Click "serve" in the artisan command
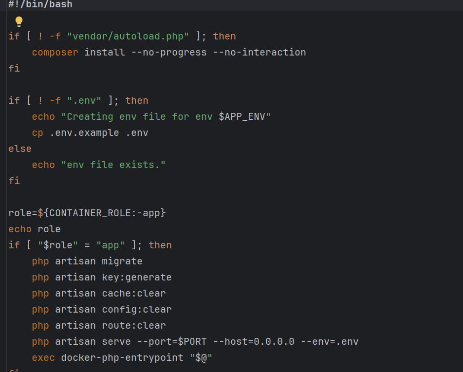The width and height of the screenshot is (463, 372). click(116, 342)
